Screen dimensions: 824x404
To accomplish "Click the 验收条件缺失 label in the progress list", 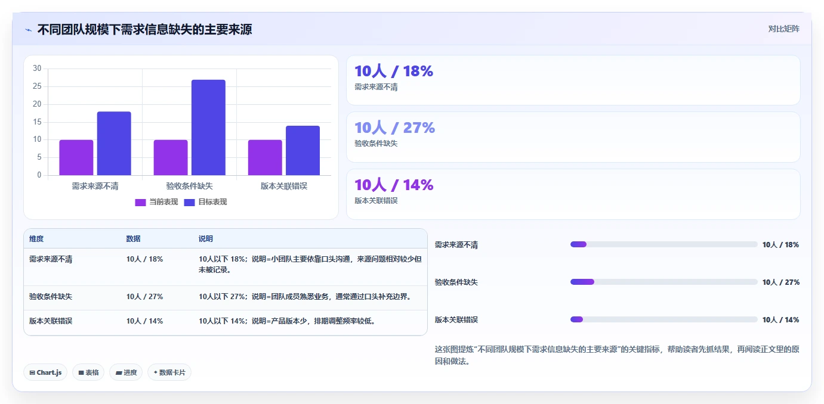I will tap(456, 282).
